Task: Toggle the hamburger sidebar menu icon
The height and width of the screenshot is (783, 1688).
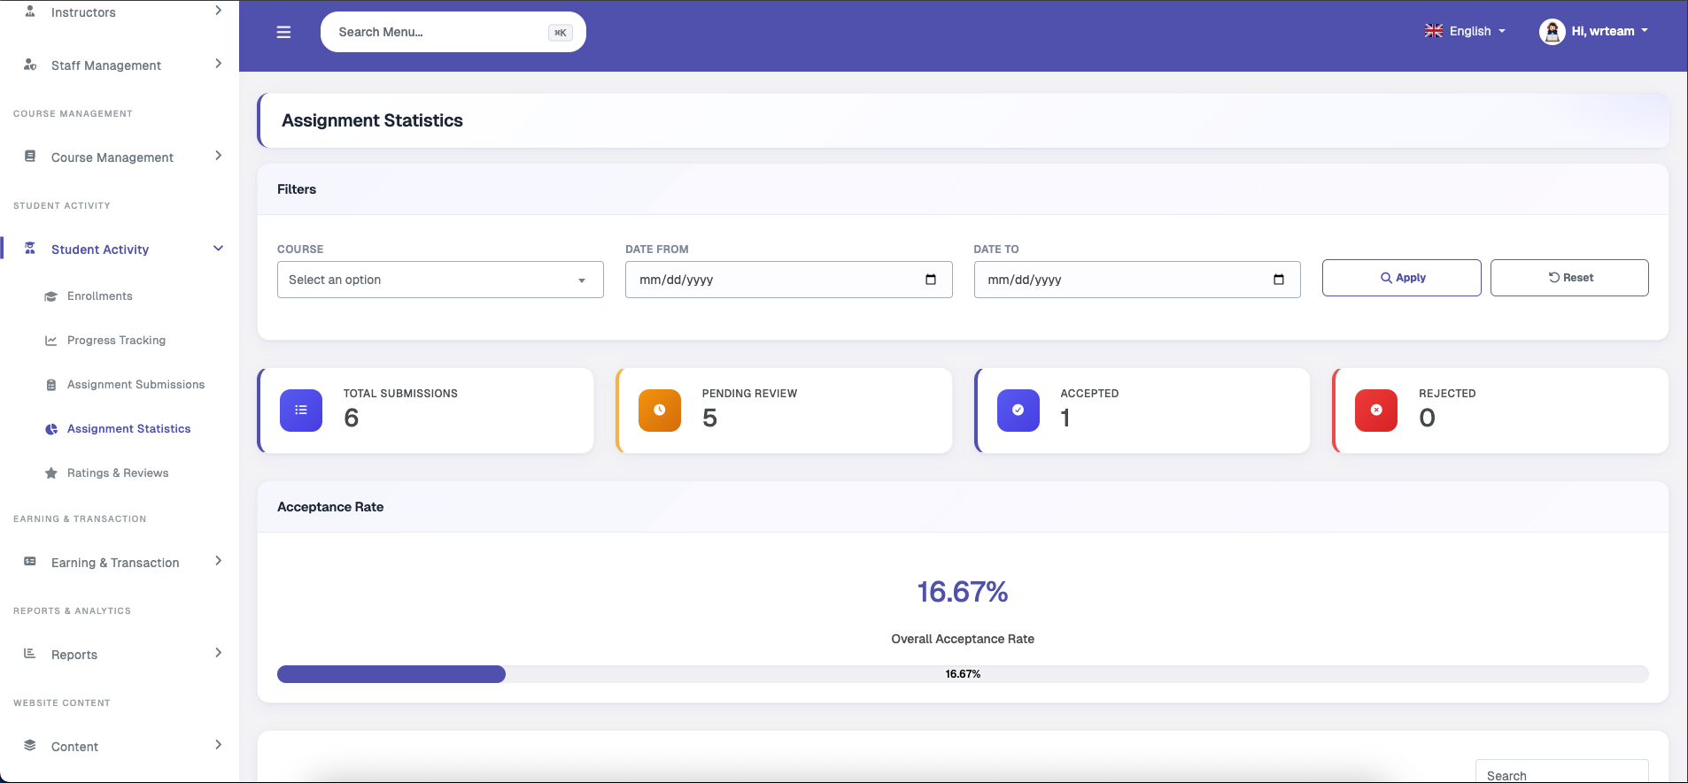Action: 283,32
